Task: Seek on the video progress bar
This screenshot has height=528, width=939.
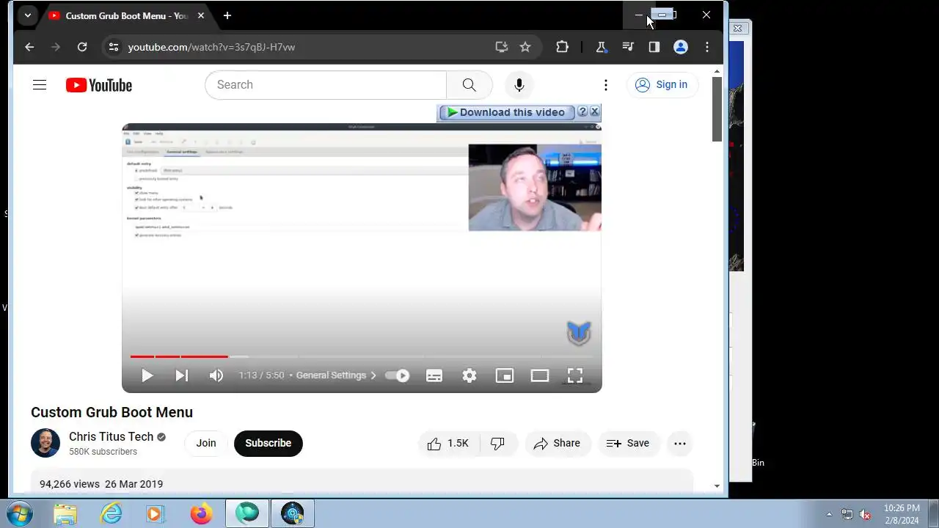Action: coord(362,356)
